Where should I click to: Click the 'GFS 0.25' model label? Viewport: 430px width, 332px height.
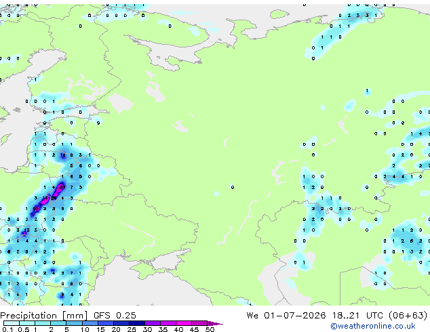click(x=115, y=315)
